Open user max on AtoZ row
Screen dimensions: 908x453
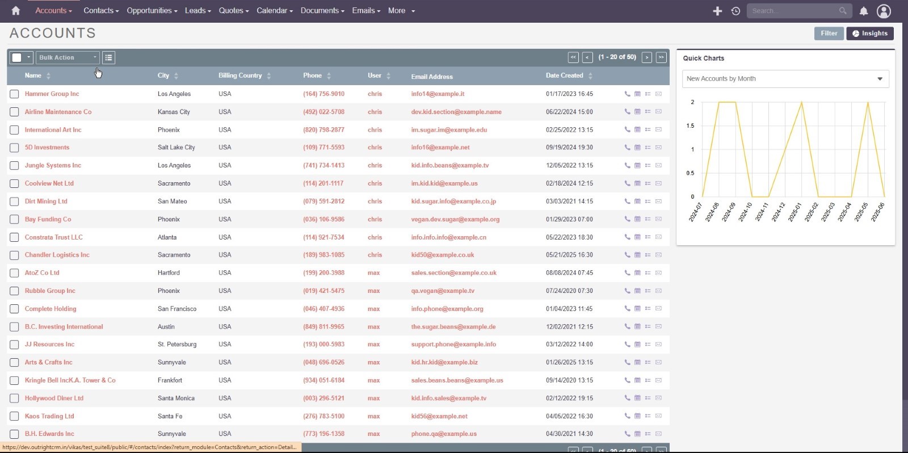point(373,273)
